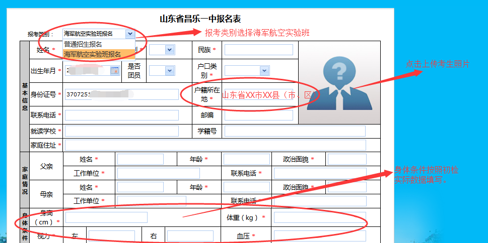Expand the 报考类别 dropdown arrow
This screenshot has width=488, height=243.
pyautogui.click(x=130, y=34)
